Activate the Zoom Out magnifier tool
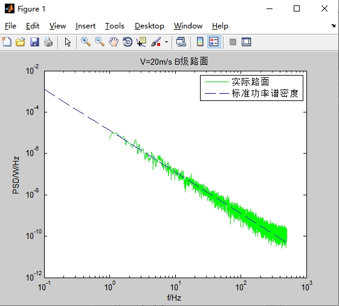 click(x=100, y=42)
